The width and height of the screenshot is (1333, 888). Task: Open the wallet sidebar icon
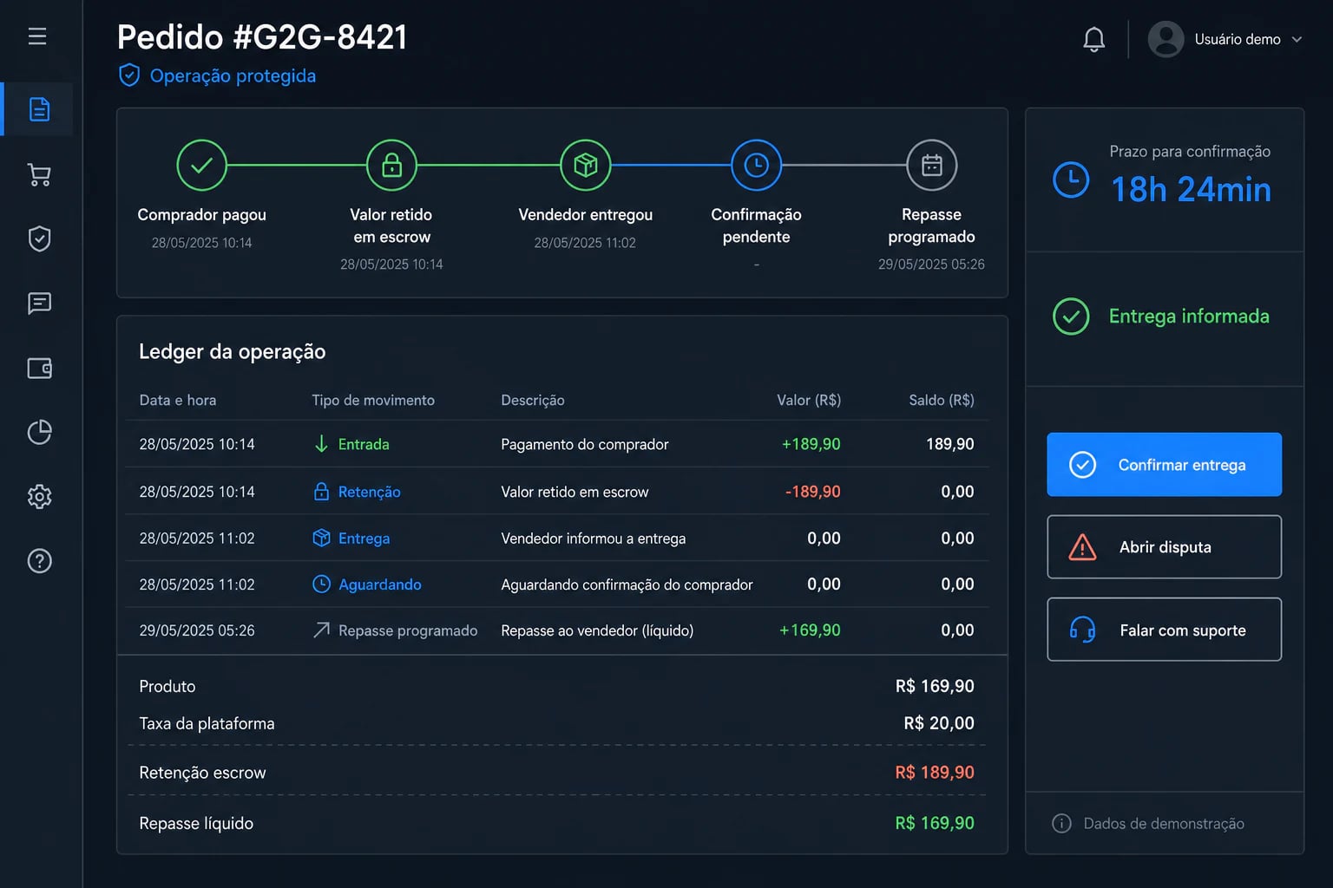pos(39,368)
